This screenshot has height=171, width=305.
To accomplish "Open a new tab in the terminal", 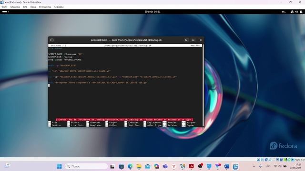I will coord(52,40).
